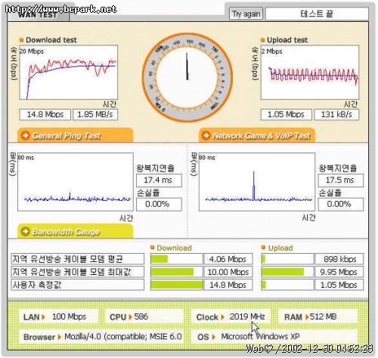This screenshot has width=378, height=358.
Task: Click the orange arrow next to OS
Action: click(214, 337)
